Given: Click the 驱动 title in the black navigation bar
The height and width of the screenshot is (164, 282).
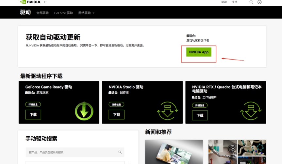Looking at the screenshot, I should pos(25,12).
